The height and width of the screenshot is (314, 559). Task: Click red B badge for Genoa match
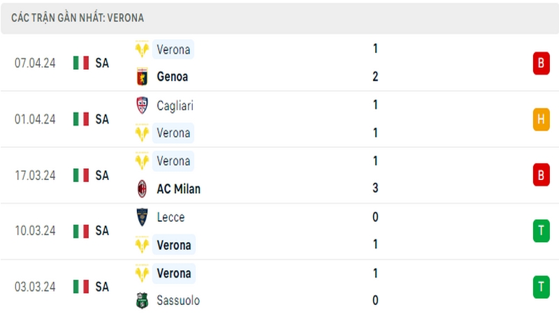click(541, 63)
